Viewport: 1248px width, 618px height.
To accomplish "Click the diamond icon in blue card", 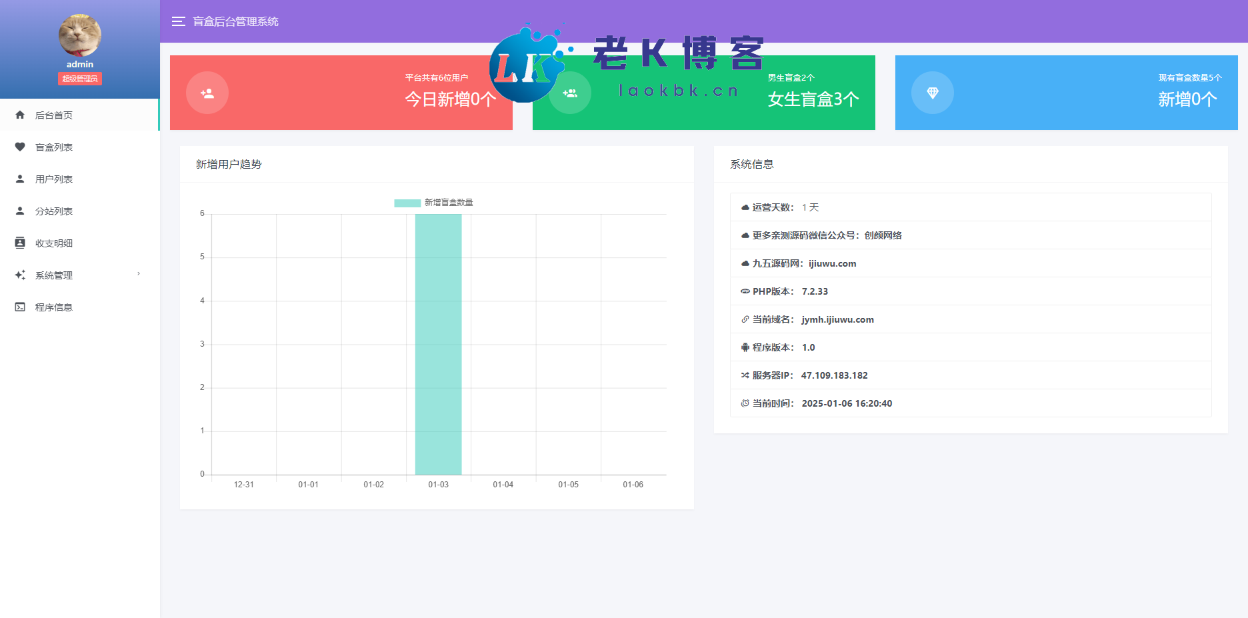I will click(x=932, y=93).
